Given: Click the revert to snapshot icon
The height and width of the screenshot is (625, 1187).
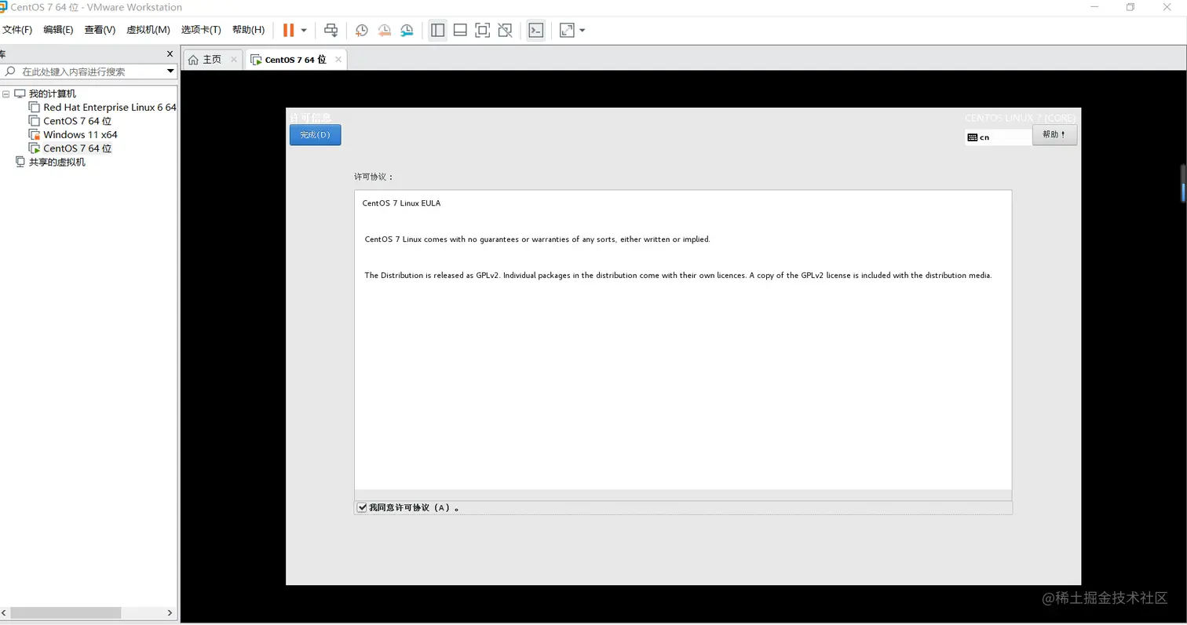Looking at the screenshot, I should click(384, 30).
